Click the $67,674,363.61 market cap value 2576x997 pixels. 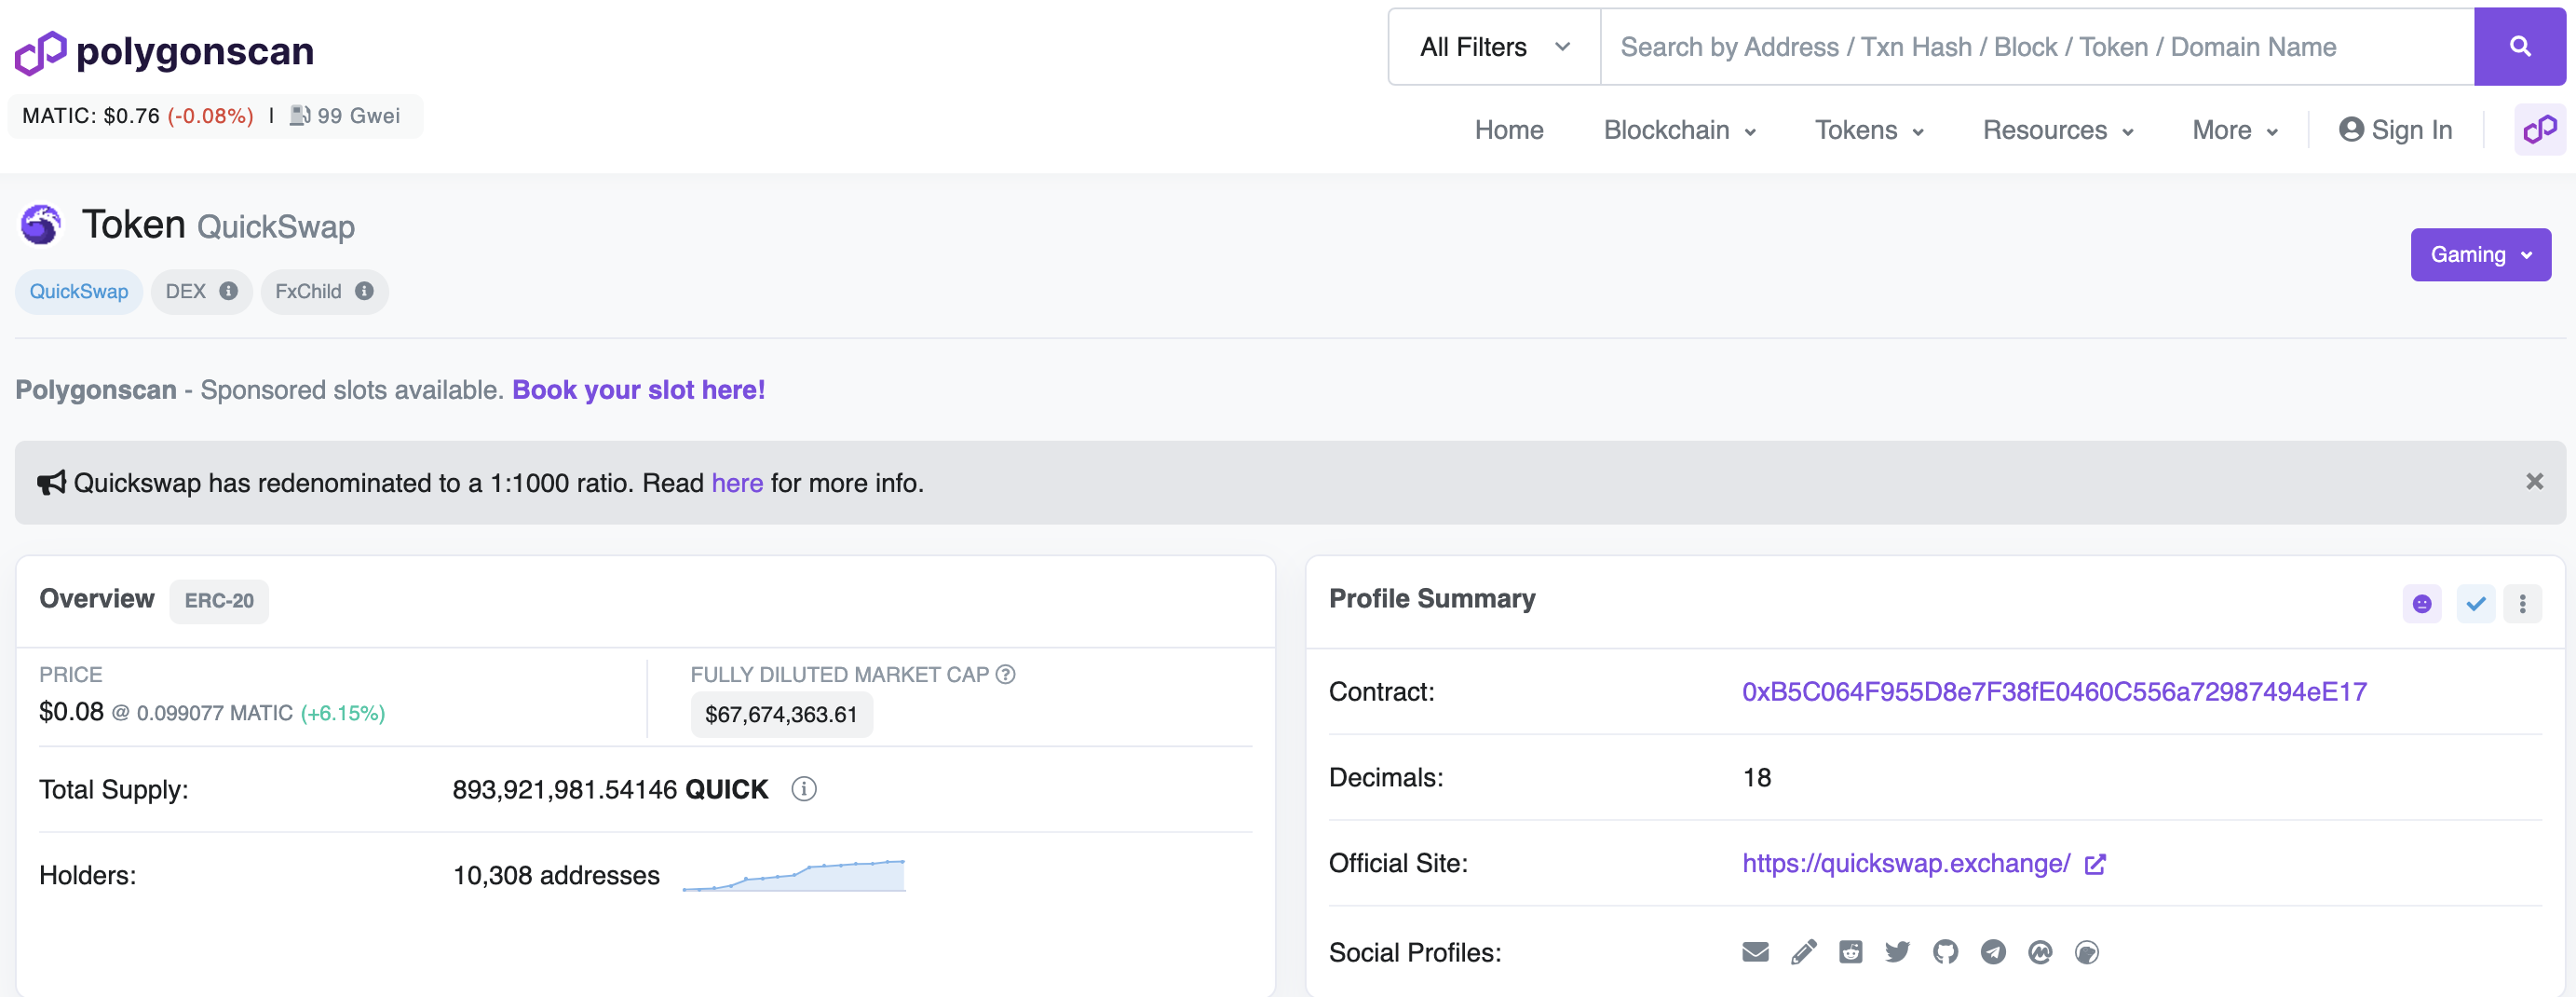coord(781,715)
